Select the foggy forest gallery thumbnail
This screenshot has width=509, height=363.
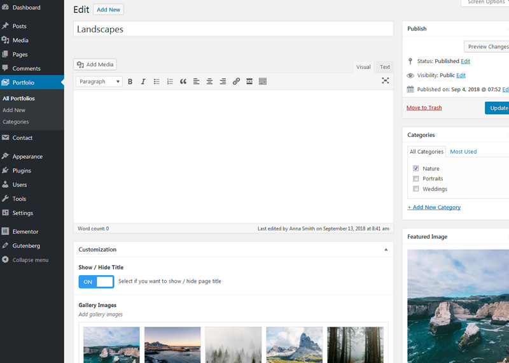tap(233, 345)
